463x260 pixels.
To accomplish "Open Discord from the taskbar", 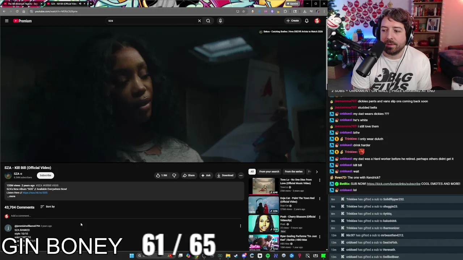I will click(x=244, y=256).
